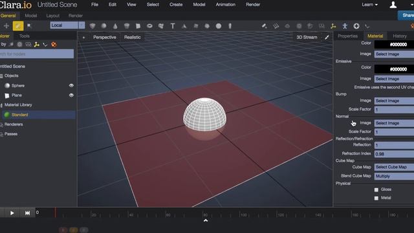Open the color swatch above Emissive section

tap(394, 45)
